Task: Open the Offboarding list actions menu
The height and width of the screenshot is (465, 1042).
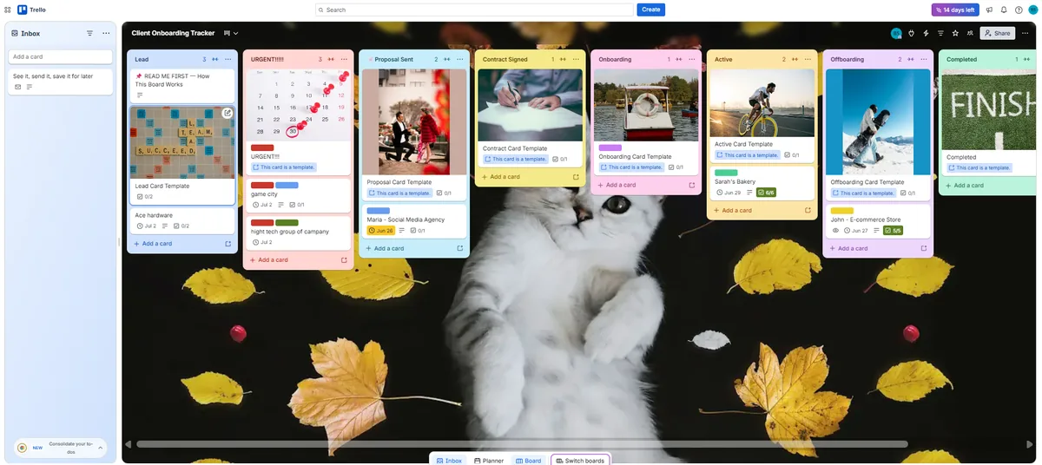Action: tap(924, 59)
